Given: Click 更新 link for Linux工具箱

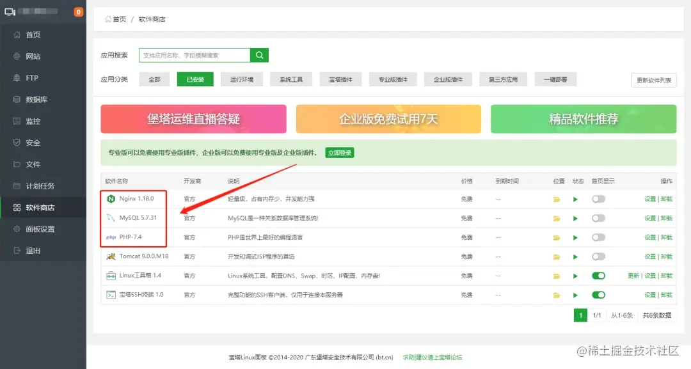Looking at the screenshot, I should coord(633,276).
